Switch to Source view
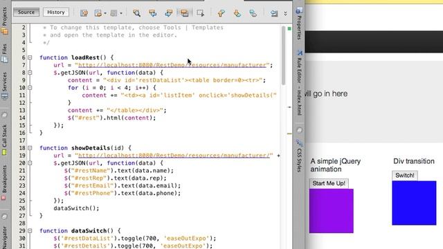Screen dimensions: 443x249 tap(26, 12)
